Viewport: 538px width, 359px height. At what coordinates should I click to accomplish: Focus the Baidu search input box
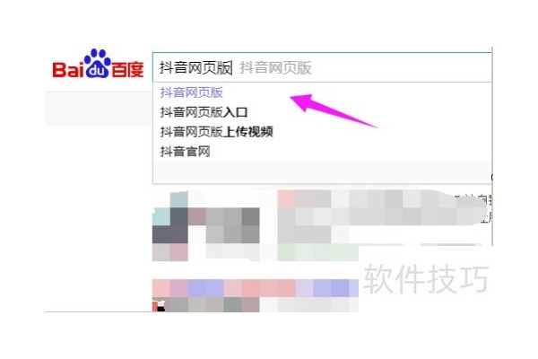point(322,67)
